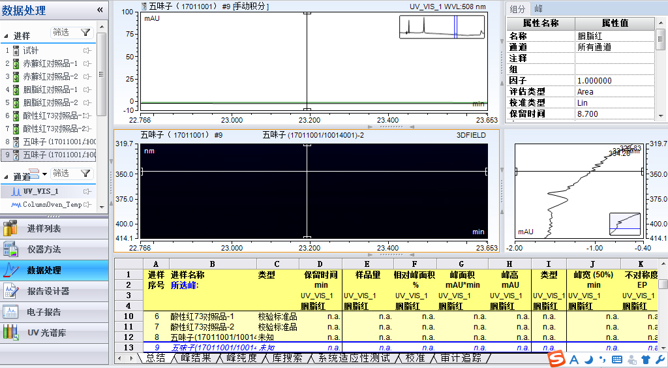
Task: Open the 峰纯度 sheet tab
Action: click(241, 358)
